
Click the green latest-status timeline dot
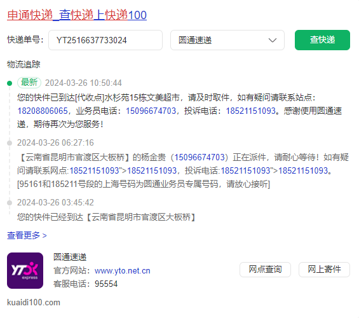(x=10, y=83)
